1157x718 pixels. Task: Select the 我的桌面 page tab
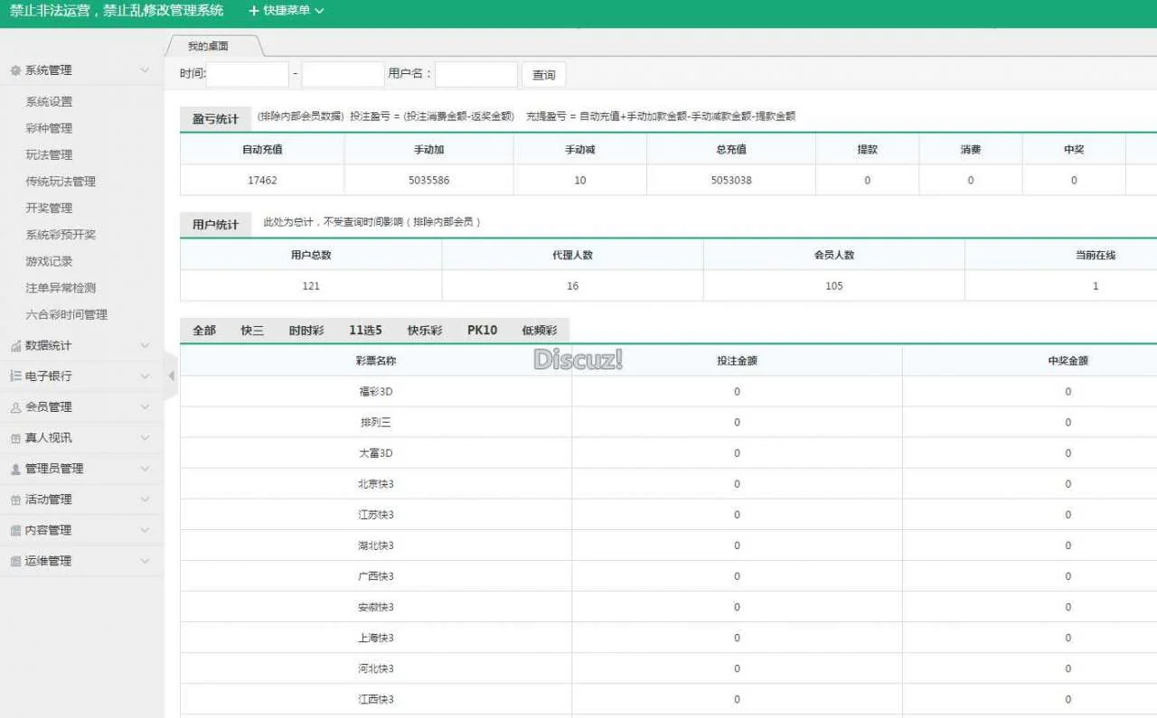coord(209,46)
